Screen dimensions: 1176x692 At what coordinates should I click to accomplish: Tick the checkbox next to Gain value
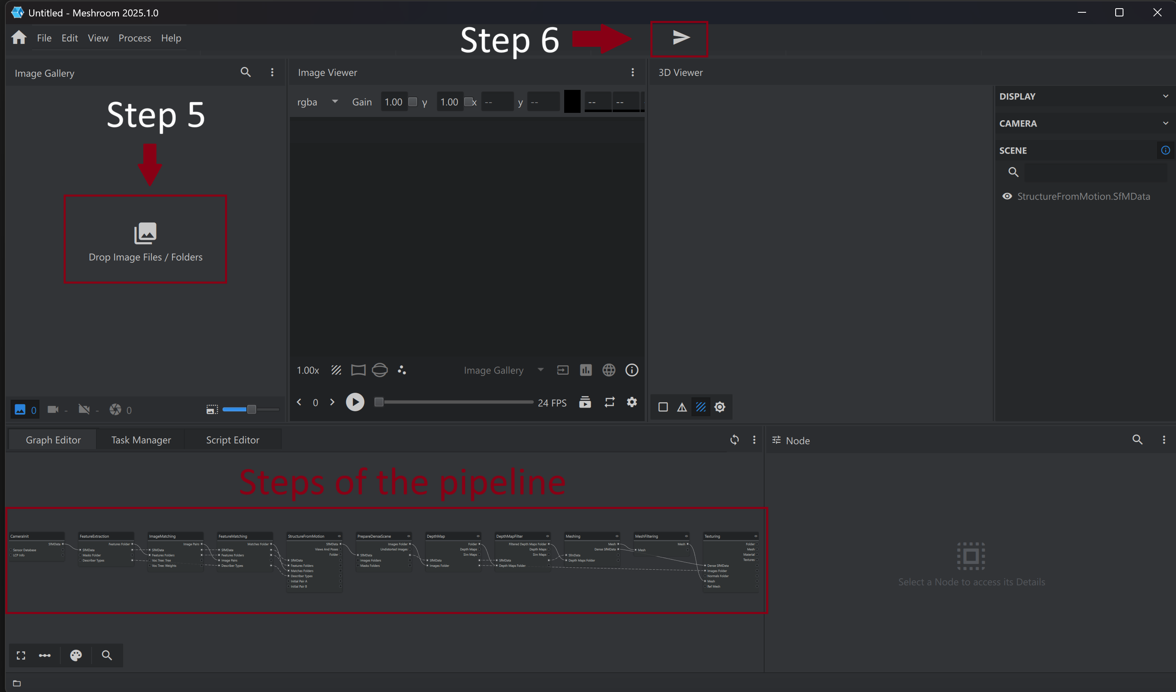pos(413,102)
